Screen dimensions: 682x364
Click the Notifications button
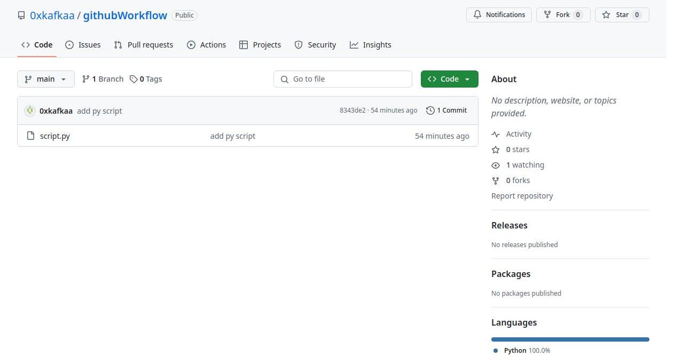(499, 14)
